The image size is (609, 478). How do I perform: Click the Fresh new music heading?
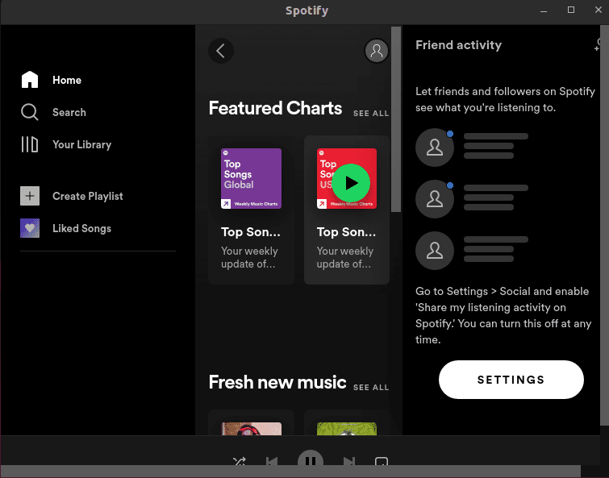click(x=277, y=382)
